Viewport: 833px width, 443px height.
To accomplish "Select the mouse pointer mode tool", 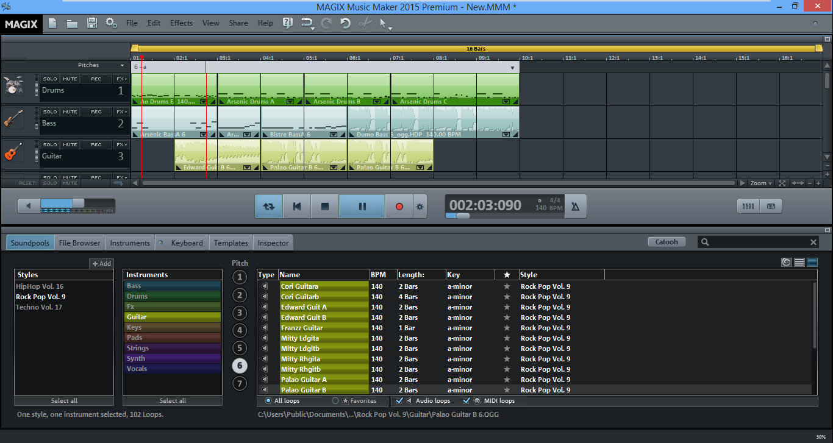I will pos(383,23).
